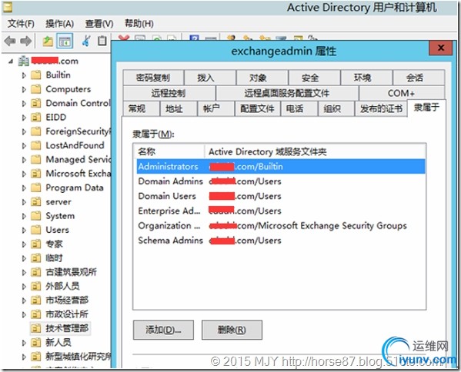
Task: Click the 添加(D)... button
Action: pos(163,330)
